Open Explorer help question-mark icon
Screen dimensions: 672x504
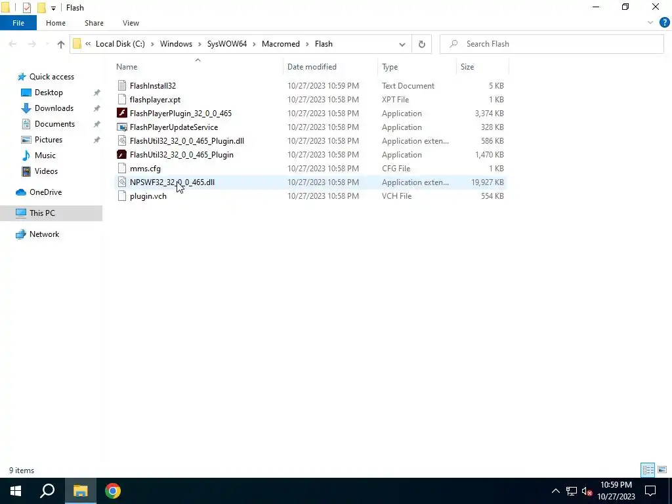[x=664, y=23]
